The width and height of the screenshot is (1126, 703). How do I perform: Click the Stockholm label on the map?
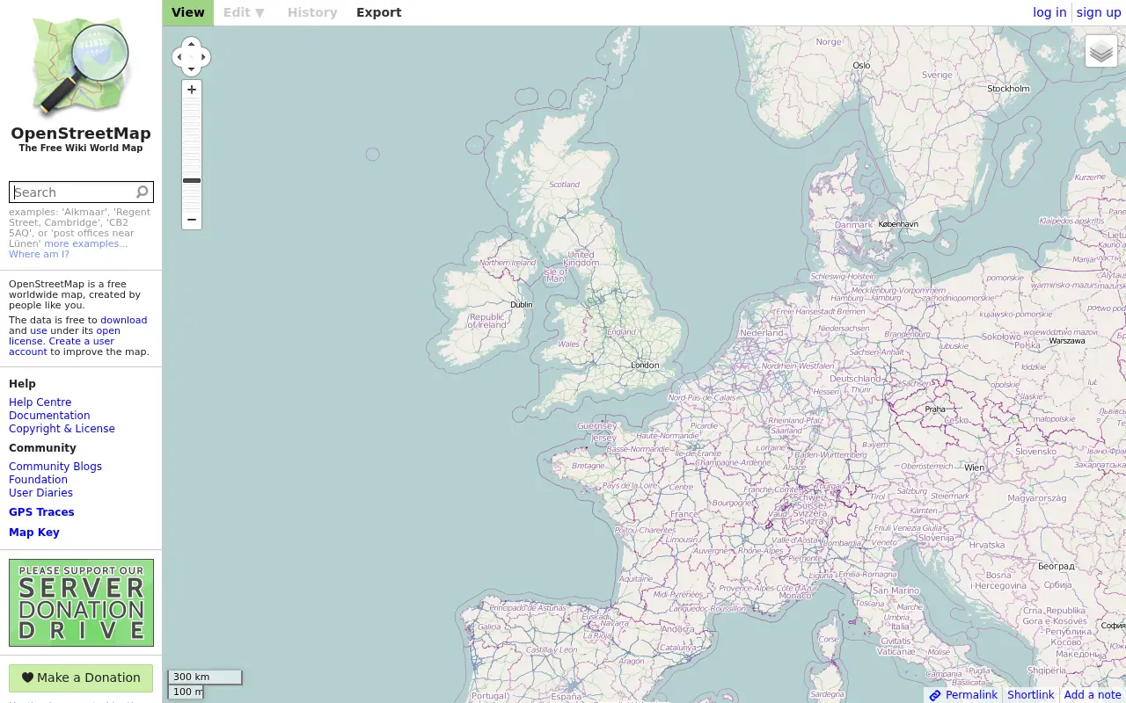coord(1008,89)
